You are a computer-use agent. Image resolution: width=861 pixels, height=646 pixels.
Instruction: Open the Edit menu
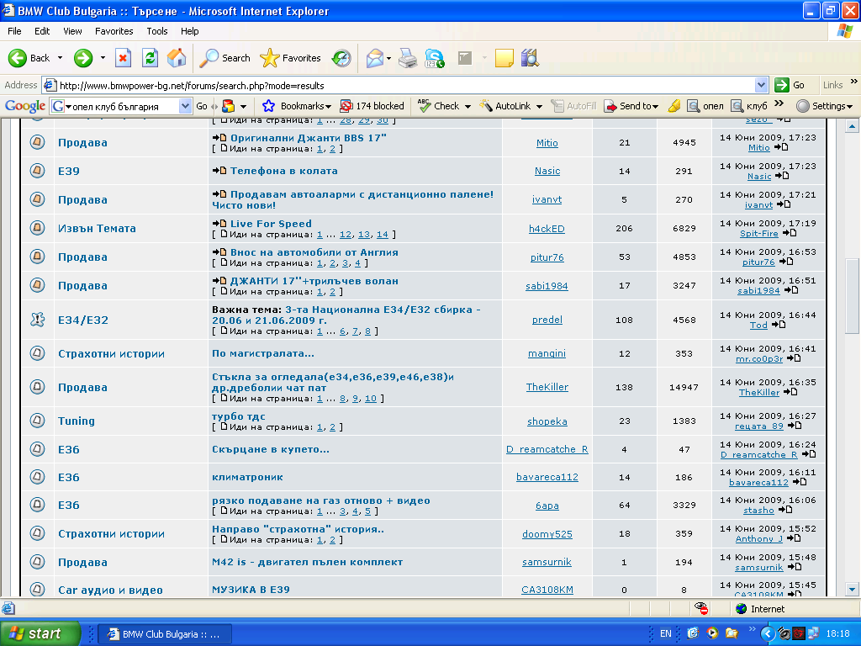[x=42, y=31]
